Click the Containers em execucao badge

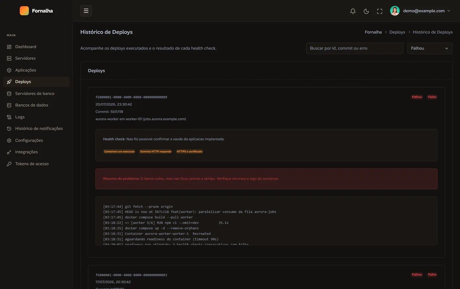point(119,151)
